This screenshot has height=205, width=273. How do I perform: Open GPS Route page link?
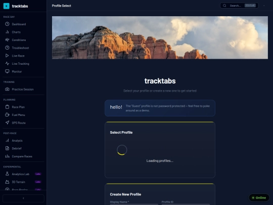tap(23, 122)
